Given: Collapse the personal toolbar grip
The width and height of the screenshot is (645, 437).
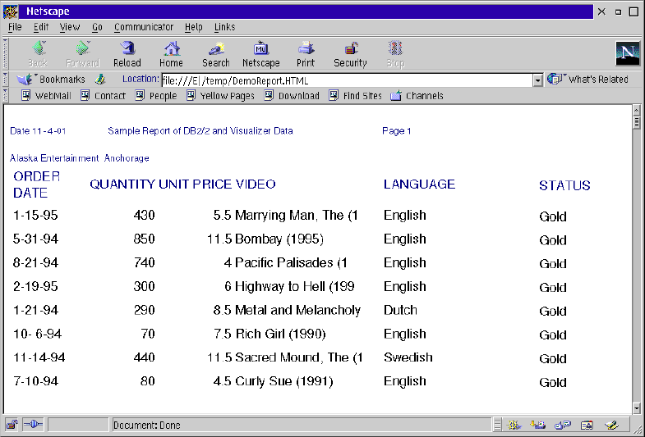Looking at the screenshot, I should (6, 96).
